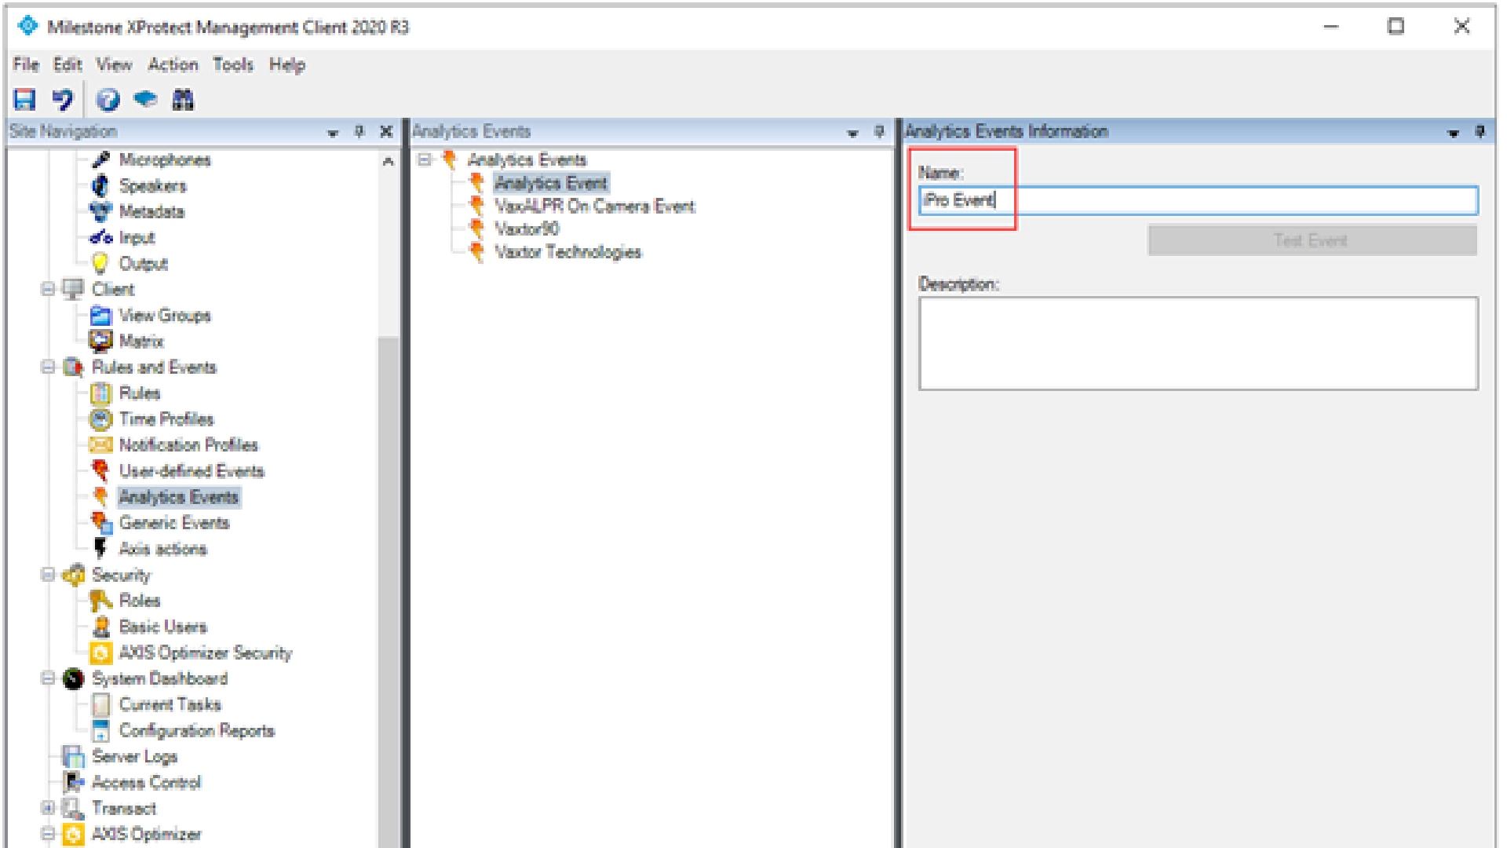Click the blue book toolbar icon

(145, 100)
